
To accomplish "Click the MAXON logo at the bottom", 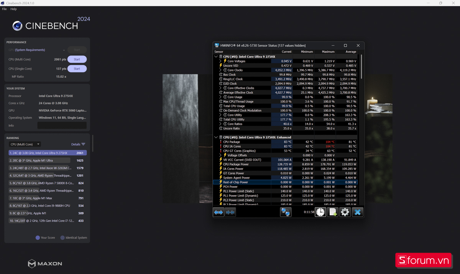I will 44,264.
